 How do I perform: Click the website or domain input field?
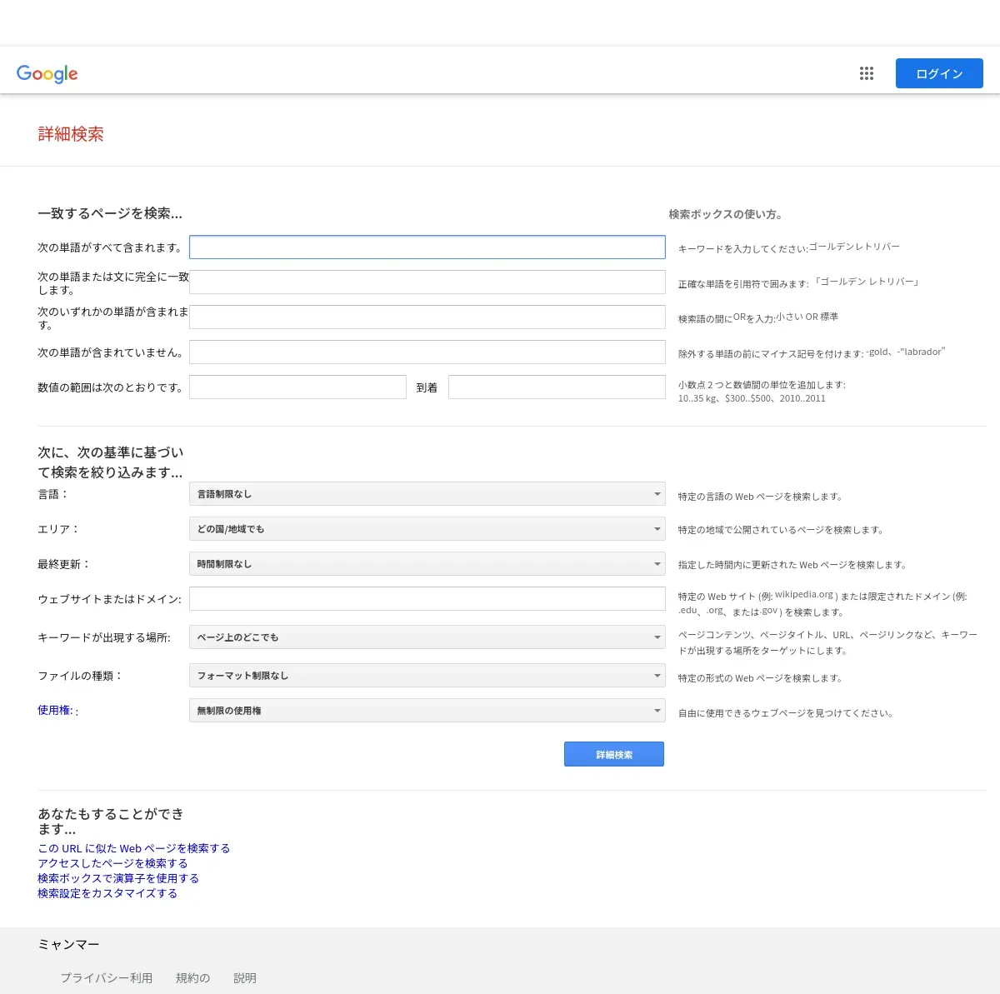pyautogui.click(x=427, y=599)
